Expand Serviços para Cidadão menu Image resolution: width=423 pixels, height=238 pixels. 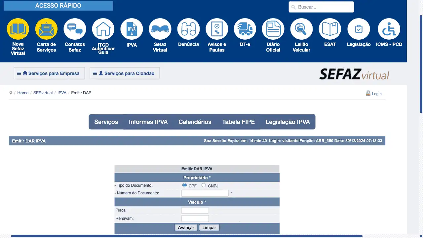(x=125, y=73)
